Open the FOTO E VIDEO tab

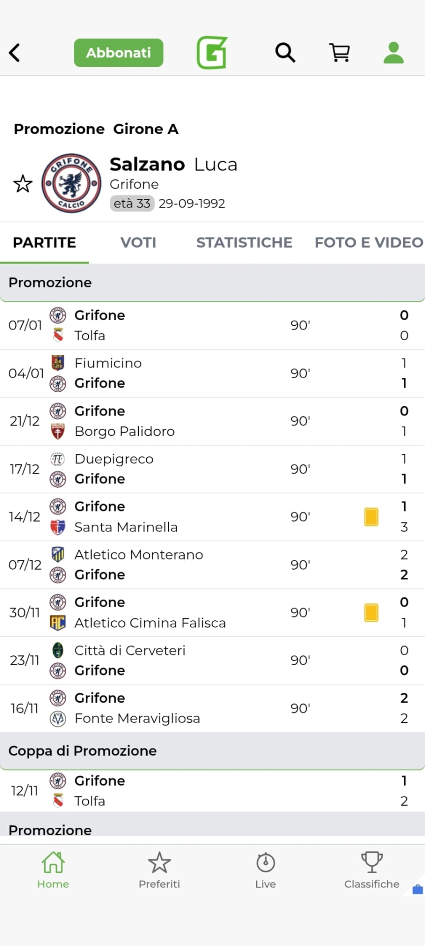click(368, 242)
